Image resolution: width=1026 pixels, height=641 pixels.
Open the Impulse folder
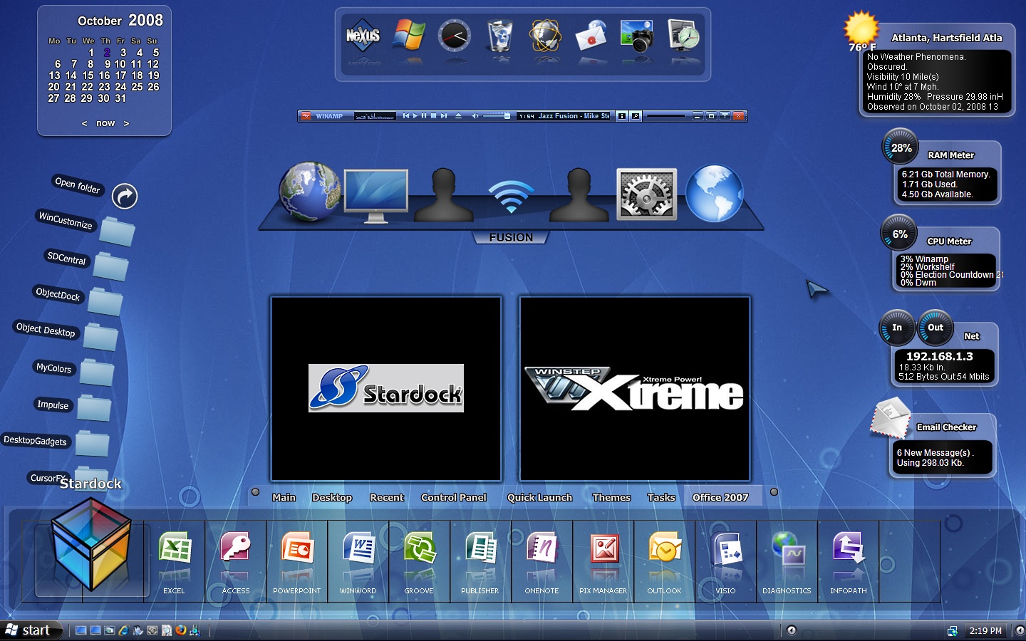pyautogui.click(x=94, y=407)
